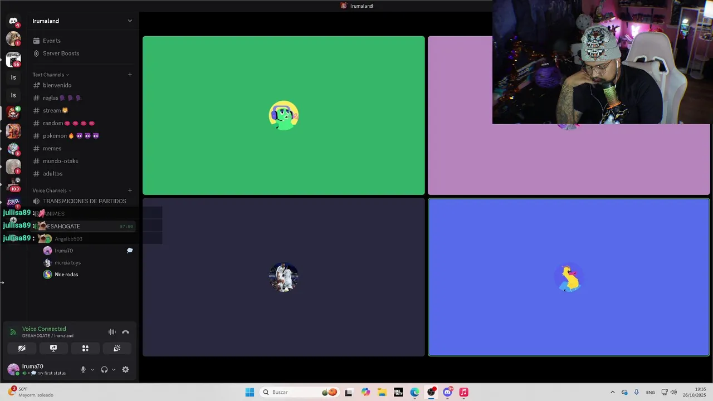Open File Explorer from taskbar
This screenshot has width=713, height=401.
point(382,392)
